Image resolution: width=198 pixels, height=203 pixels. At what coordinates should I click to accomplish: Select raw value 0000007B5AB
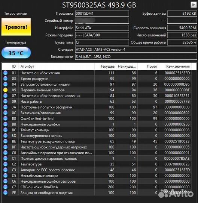pyautogui.click(x=177, y=159)
